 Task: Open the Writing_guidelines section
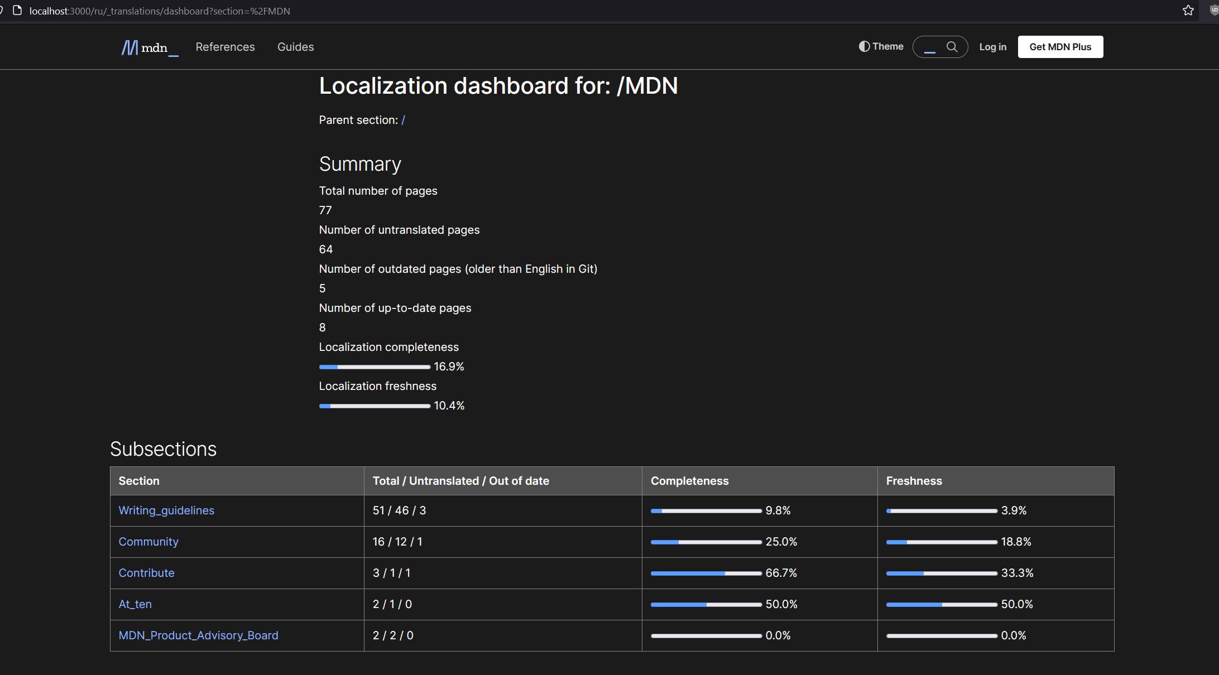pyautogui.click(x=166, y=510)
